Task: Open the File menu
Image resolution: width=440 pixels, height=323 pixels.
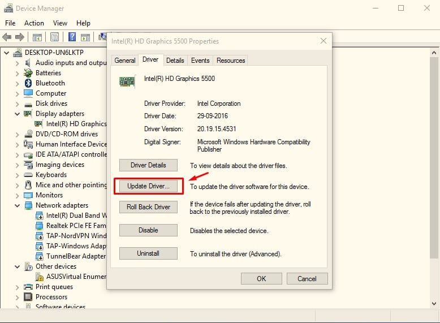Action: pyautogui.click(x=10, y=23)
